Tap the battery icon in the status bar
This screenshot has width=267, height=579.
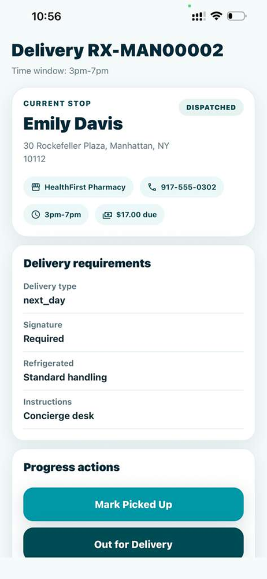tap(236, 16)
